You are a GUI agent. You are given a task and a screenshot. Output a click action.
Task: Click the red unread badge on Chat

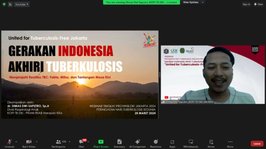84,140
